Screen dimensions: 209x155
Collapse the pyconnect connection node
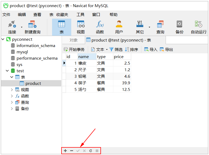[3, 39]
